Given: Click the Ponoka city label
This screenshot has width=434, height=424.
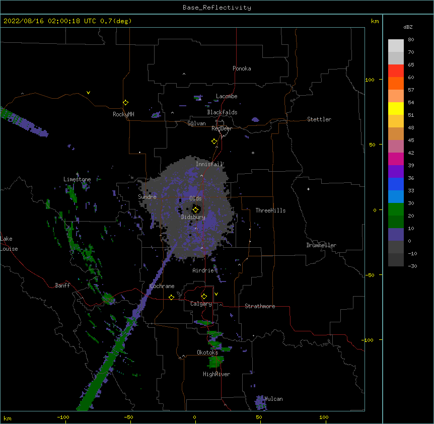Looking at the screenshot, I should 242,68.
